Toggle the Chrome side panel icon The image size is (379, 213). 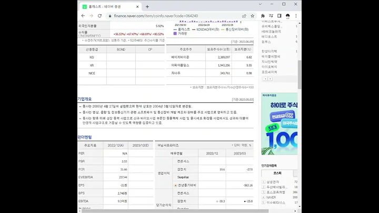point(279,16)
